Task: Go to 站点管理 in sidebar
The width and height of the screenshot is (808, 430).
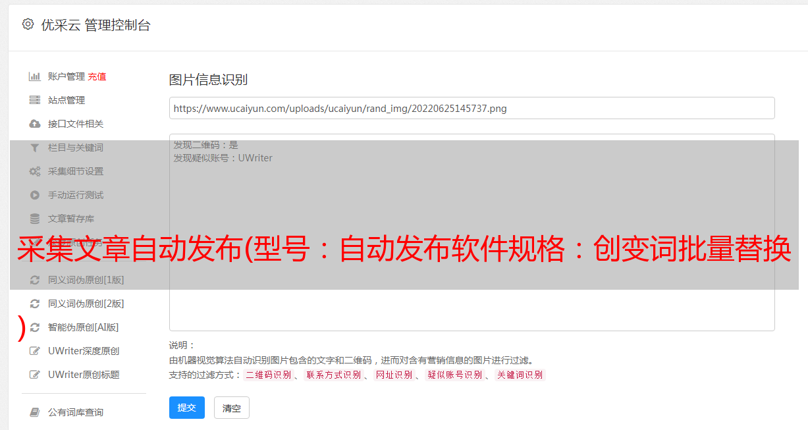Action: [x=67, y=100]
